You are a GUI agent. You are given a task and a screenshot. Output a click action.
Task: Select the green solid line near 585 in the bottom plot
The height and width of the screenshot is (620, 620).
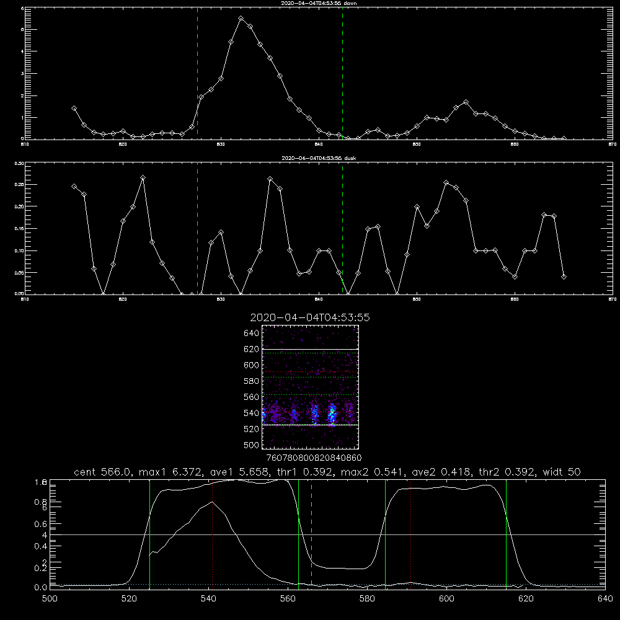pos(385,534)
